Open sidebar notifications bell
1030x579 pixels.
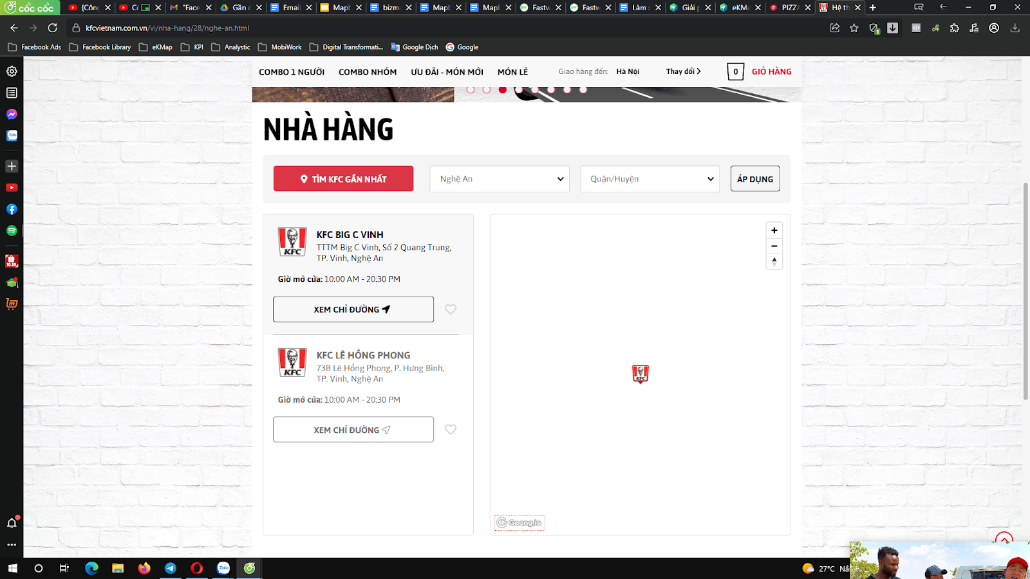pyautogui.click(x=12, y=523)
